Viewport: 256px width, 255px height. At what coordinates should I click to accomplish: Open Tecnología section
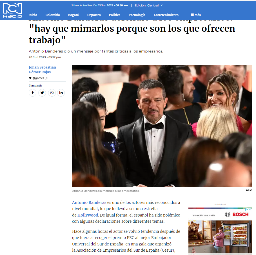tap(137, 15)
